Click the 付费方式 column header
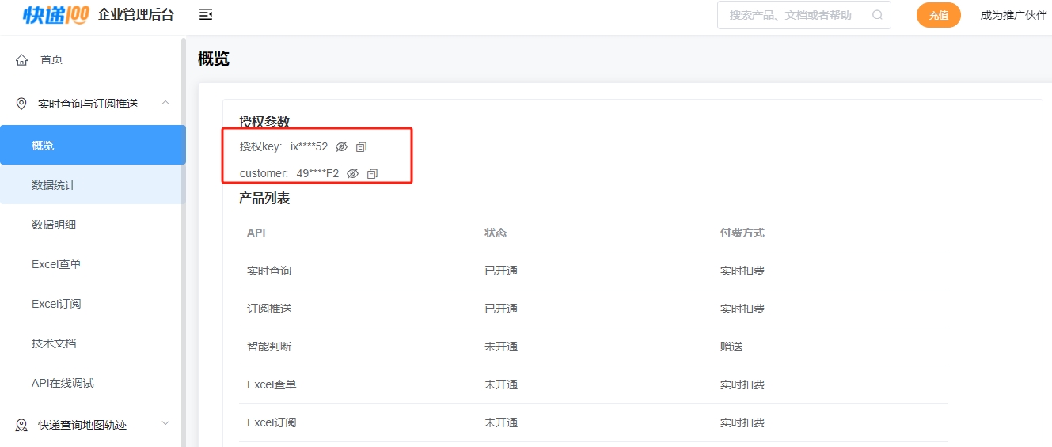1052x447 pixels. pyautogui.click(x=742, y=233)
